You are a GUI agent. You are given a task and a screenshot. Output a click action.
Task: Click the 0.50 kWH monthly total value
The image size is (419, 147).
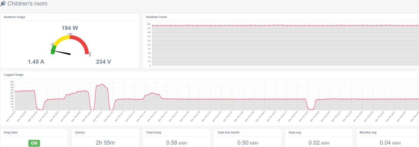coord(248,143)
